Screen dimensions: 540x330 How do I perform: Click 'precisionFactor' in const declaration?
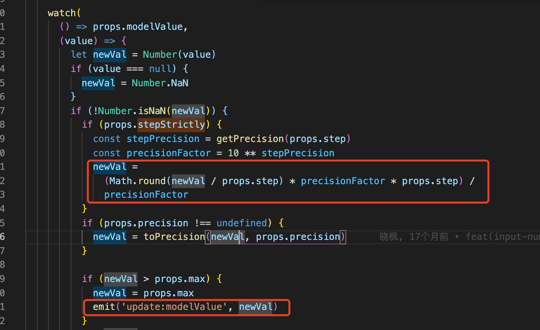(169, 153)
